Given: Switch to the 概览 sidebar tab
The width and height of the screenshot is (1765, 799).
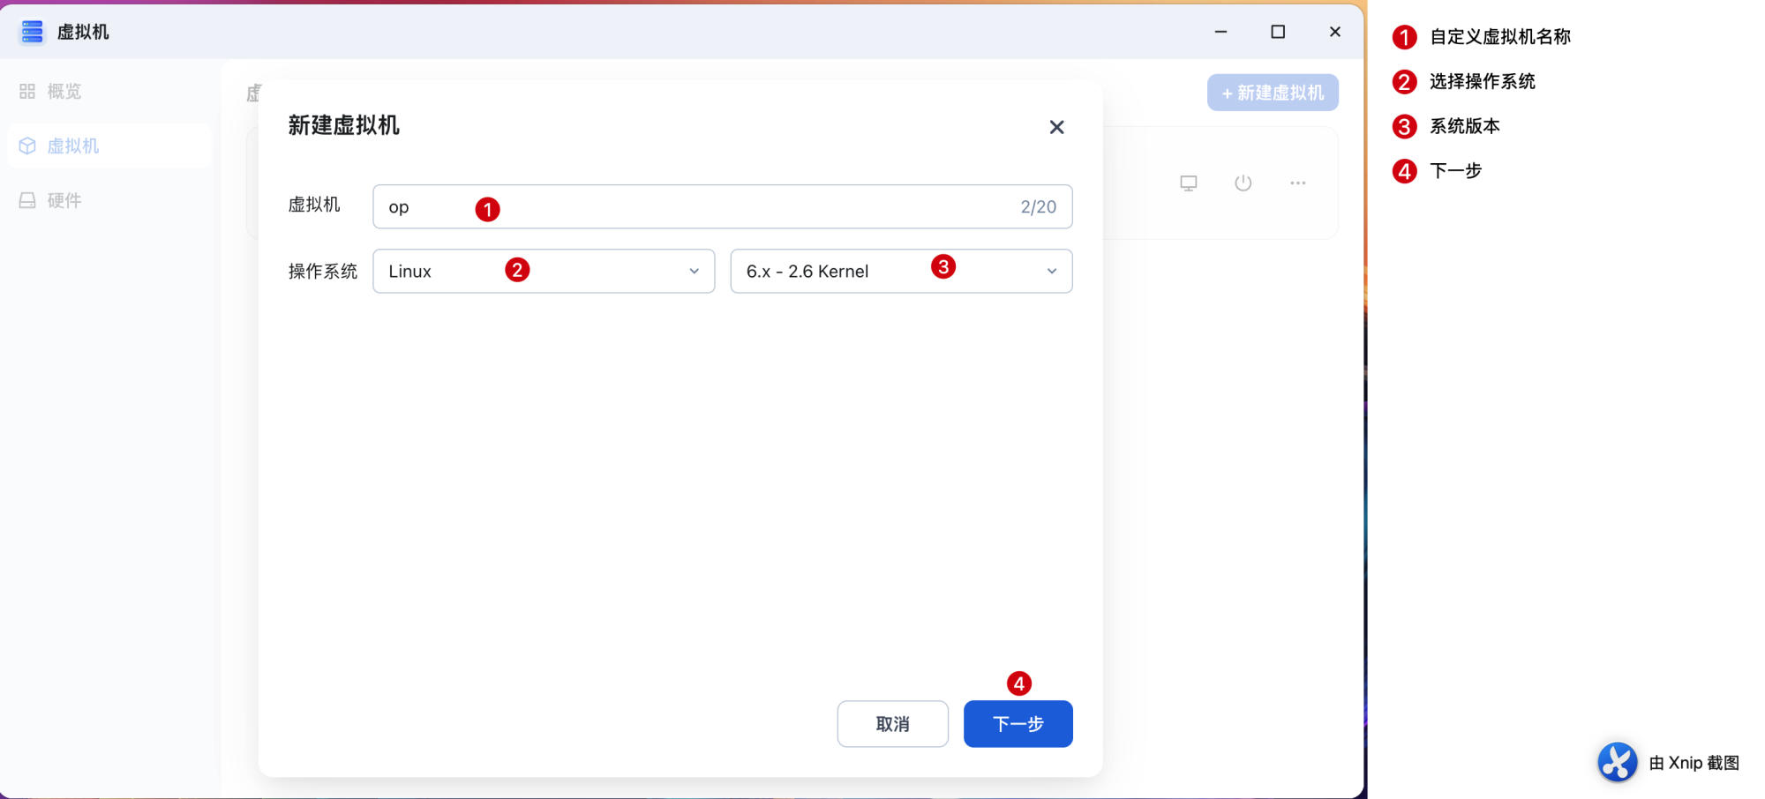Looking at the screenshot, I should pos(64,92).
